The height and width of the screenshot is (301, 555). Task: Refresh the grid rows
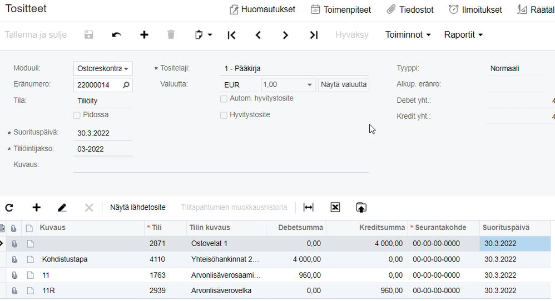(x=9, y=208)
